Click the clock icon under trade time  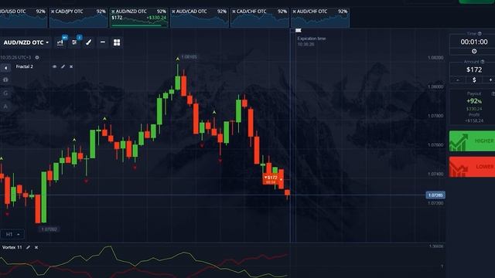click(x=474, y=51)
